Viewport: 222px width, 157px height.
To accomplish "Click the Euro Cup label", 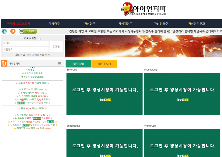I will 72,70.
